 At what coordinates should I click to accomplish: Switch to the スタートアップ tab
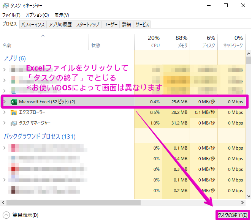click(87, 25)
